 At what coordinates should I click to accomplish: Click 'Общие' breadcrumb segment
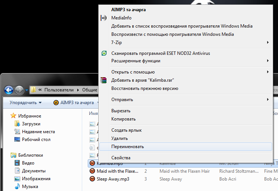coord(90,90)
